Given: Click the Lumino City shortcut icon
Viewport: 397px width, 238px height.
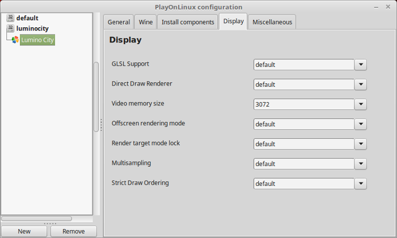Looking at the screenshot, I should pos(15,40).
